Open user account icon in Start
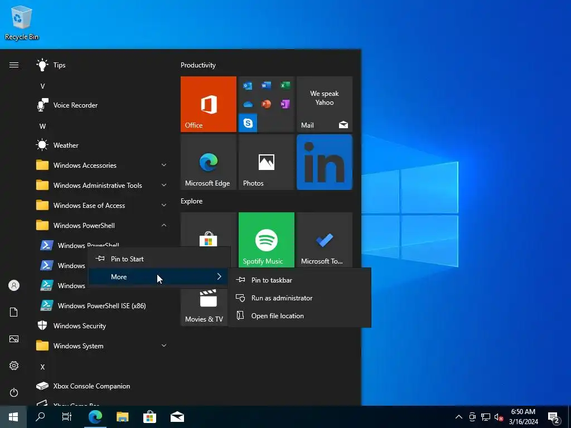571x428 pixels. pos(14,285)
